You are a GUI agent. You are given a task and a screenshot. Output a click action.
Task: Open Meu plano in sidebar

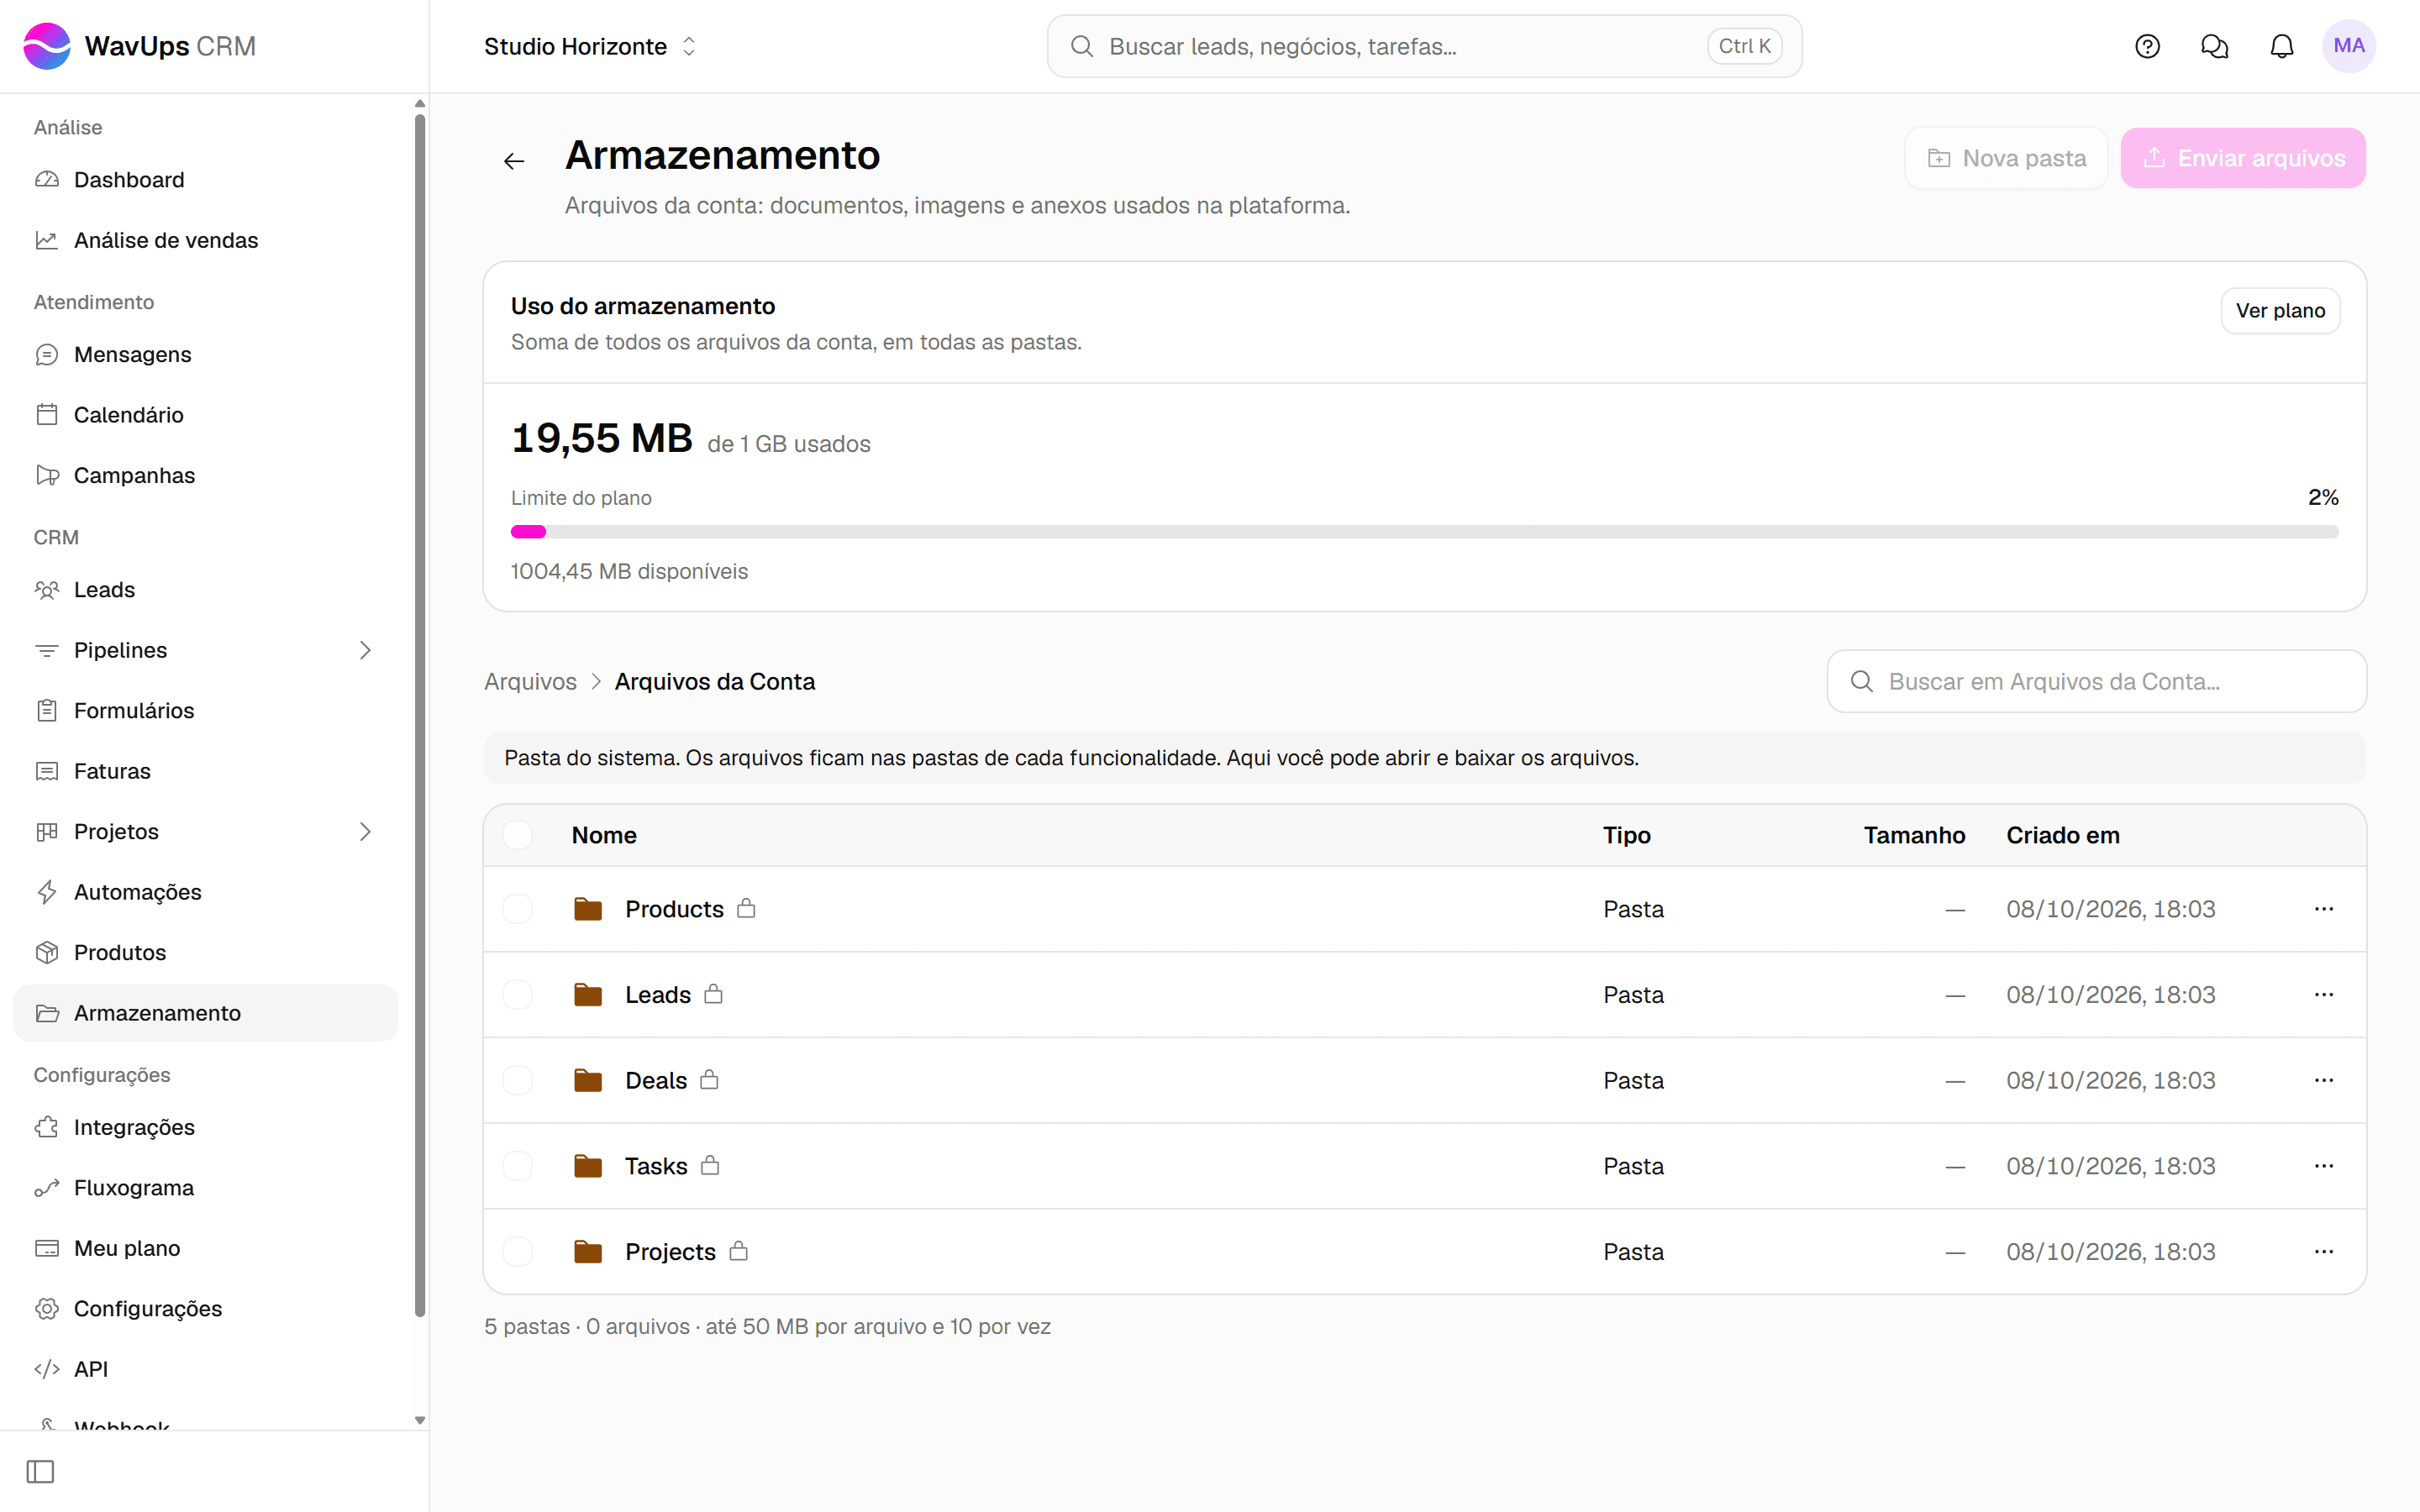pos(205,1248)
